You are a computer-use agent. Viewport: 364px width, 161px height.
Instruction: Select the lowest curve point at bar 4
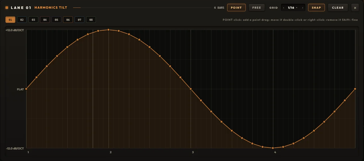(x=273, y=148)
